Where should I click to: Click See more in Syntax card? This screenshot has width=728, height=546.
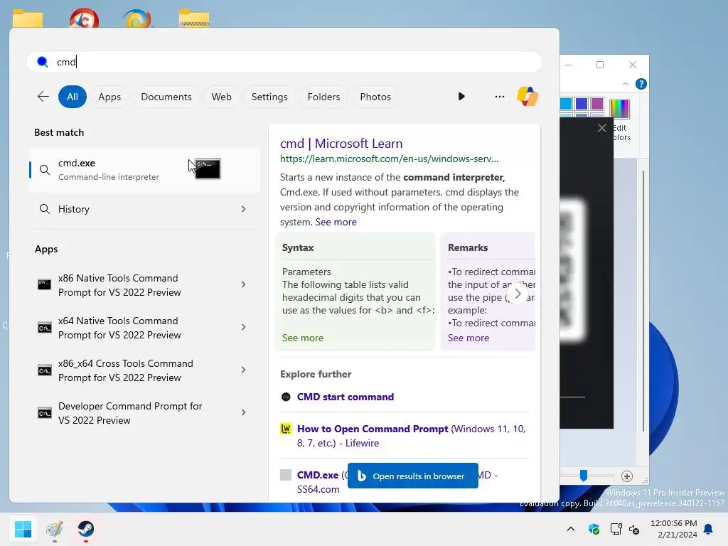tap(303, 338)
